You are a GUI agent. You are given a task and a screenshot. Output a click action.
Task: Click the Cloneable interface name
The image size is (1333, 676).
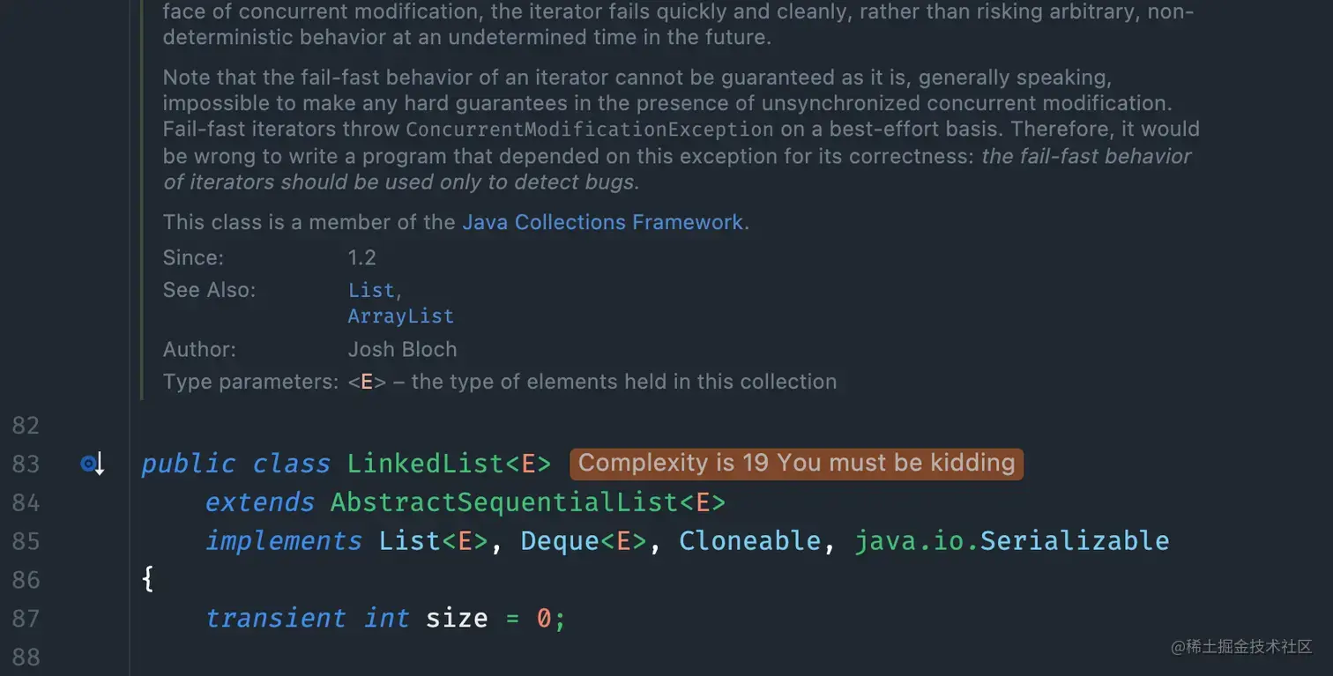tap(750, 540)
